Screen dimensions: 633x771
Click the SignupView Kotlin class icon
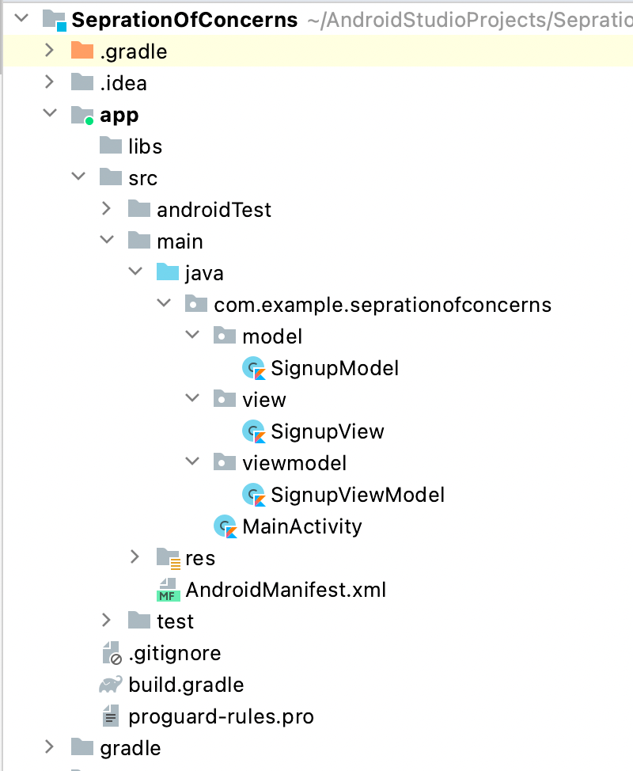pyautogui.click(x=254, y=431)
